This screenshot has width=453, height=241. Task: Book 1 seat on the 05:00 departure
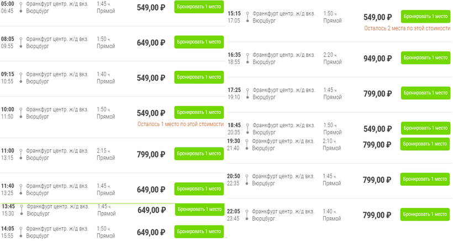(x=199, y=7)
